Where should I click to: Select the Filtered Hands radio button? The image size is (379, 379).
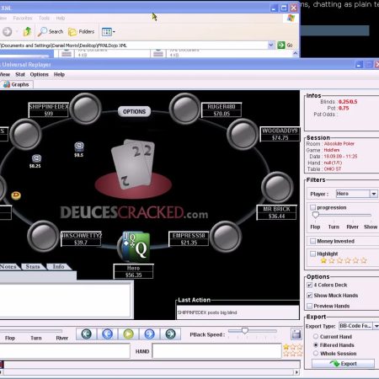[x=316, y=344]
